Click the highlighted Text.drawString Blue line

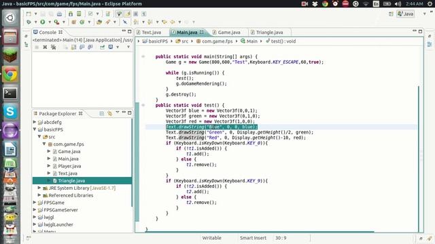[x=211, y=127]
